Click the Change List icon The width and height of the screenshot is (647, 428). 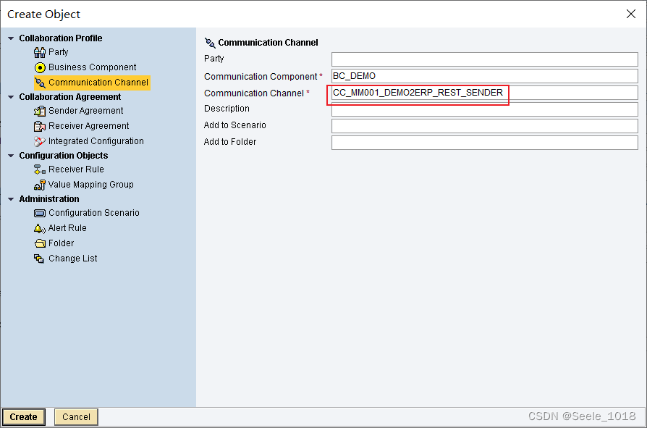click(x=39, y=259)
